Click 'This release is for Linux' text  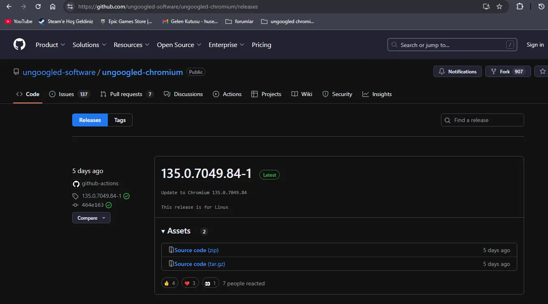195,207
